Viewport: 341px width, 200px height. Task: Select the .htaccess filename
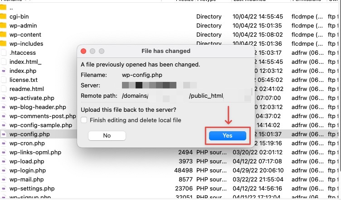23,52
